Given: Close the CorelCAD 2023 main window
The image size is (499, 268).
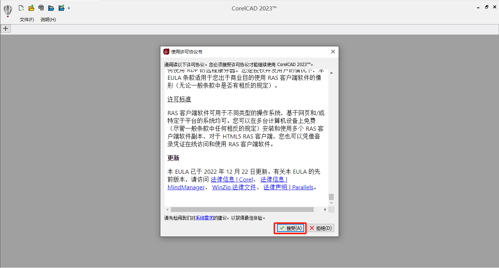Looking at the screenshot, I should pyautogui.click(x=494, y=7).
